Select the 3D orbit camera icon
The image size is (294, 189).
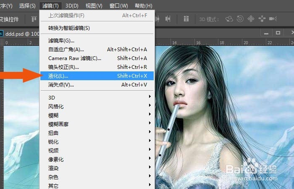[x=229, y=19]
